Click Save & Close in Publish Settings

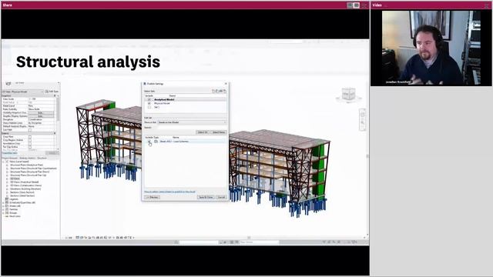pos(206,197)
